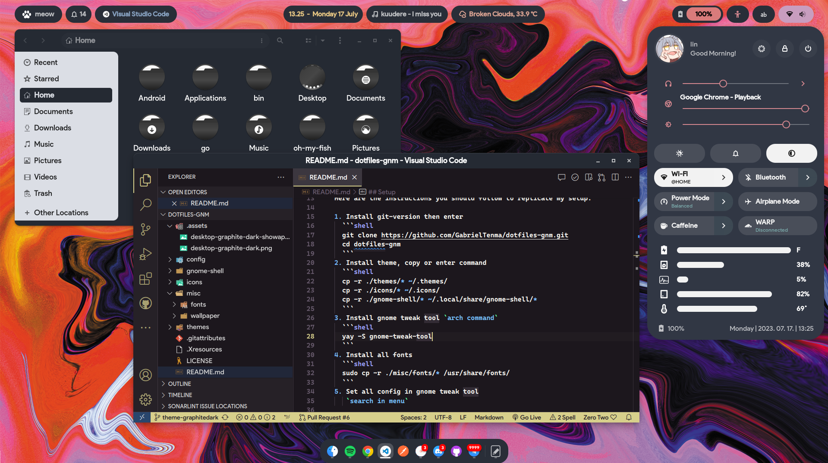Select Downloads in Files sidebar
The width and height of the screenshot is (828, 463).
52,128
